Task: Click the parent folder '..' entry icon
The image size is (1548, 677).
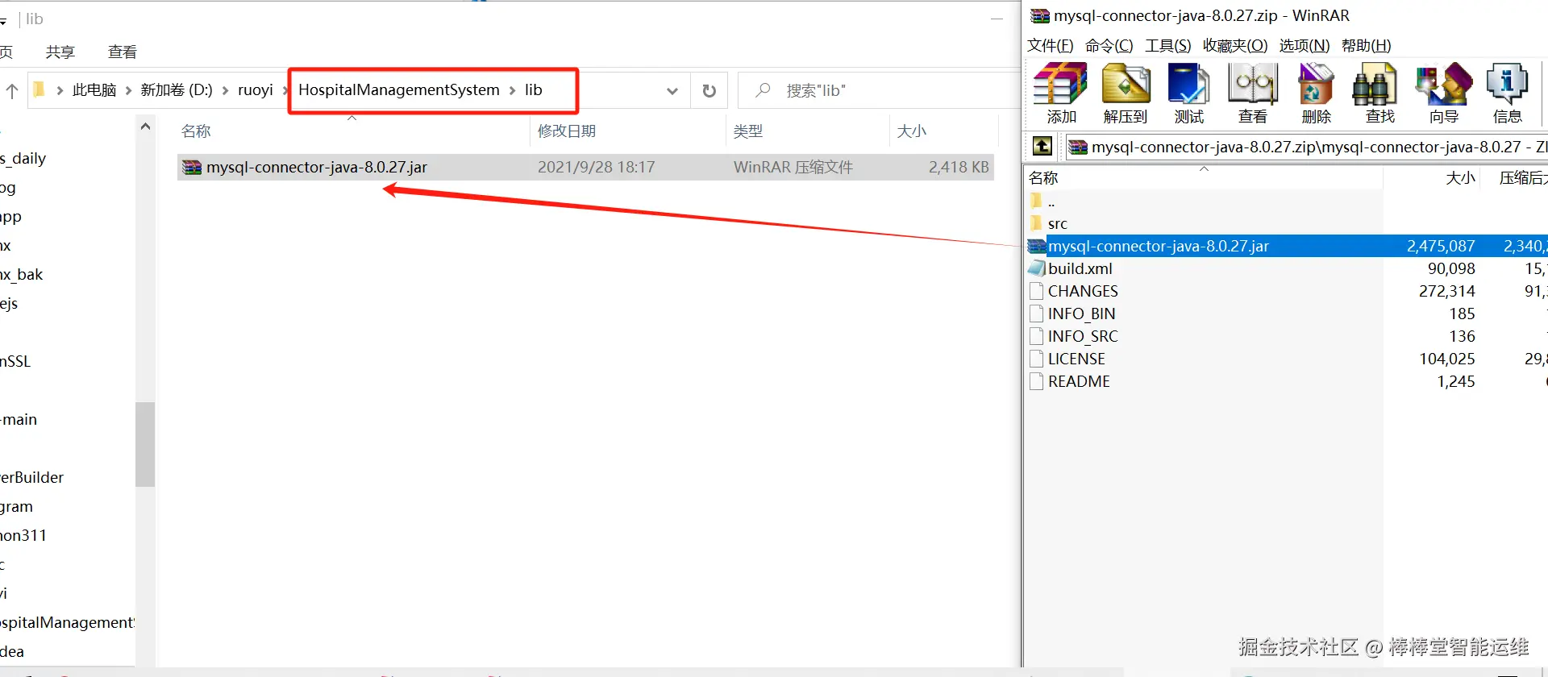Action: click(1037, 201)
